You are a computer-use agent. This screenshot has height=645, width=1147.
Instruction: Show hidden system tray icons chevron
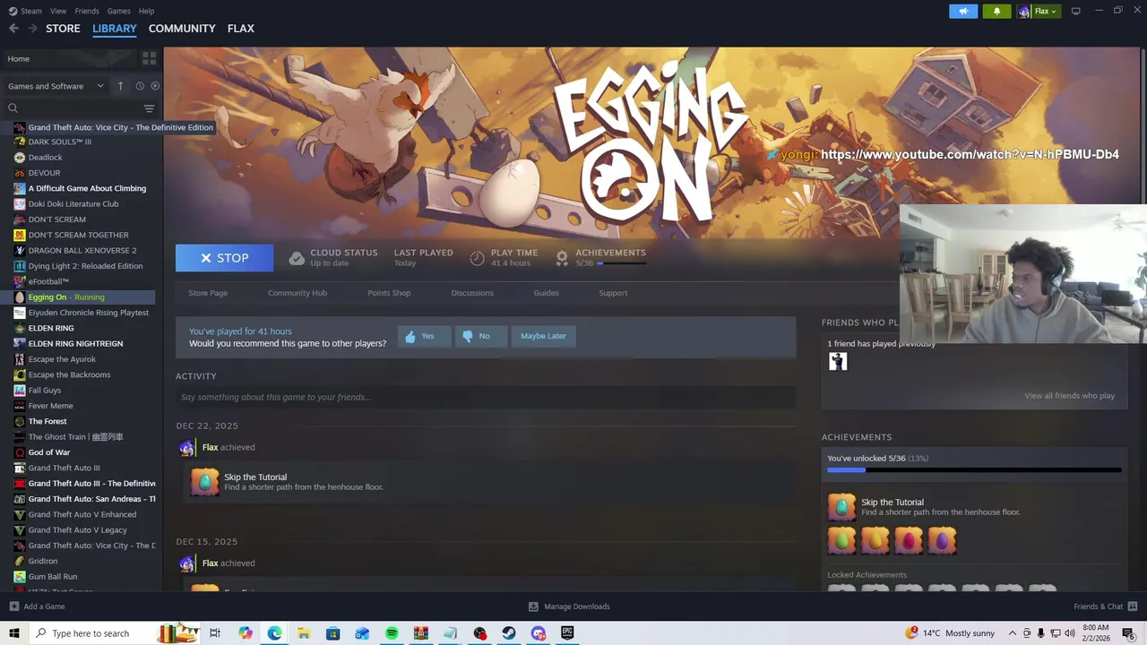1013,633
